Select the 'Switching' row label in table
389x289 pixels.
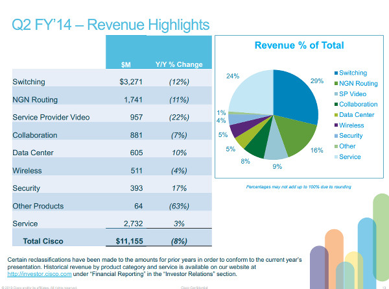click(29, 82)
